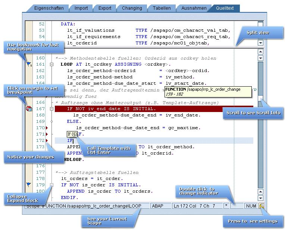
Task: Click the asterisk modified indicator
Action: [x=226, y=206]
